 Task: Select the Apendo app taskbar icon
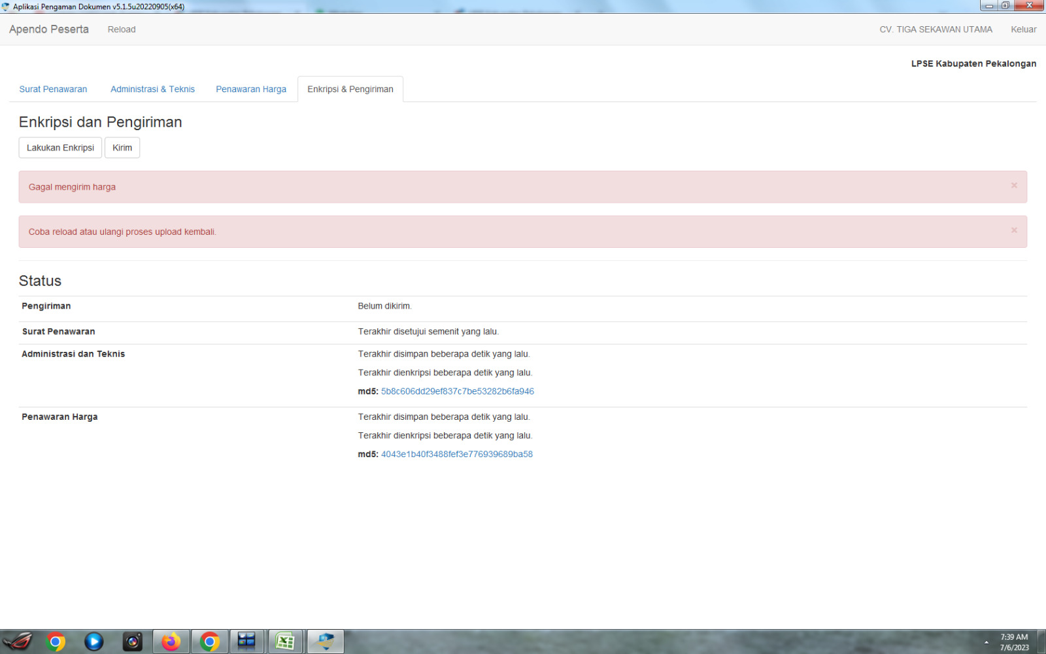325,642
